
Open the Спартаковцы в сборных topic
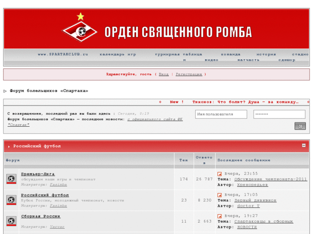pyautogui.click(x=263, y=221)
